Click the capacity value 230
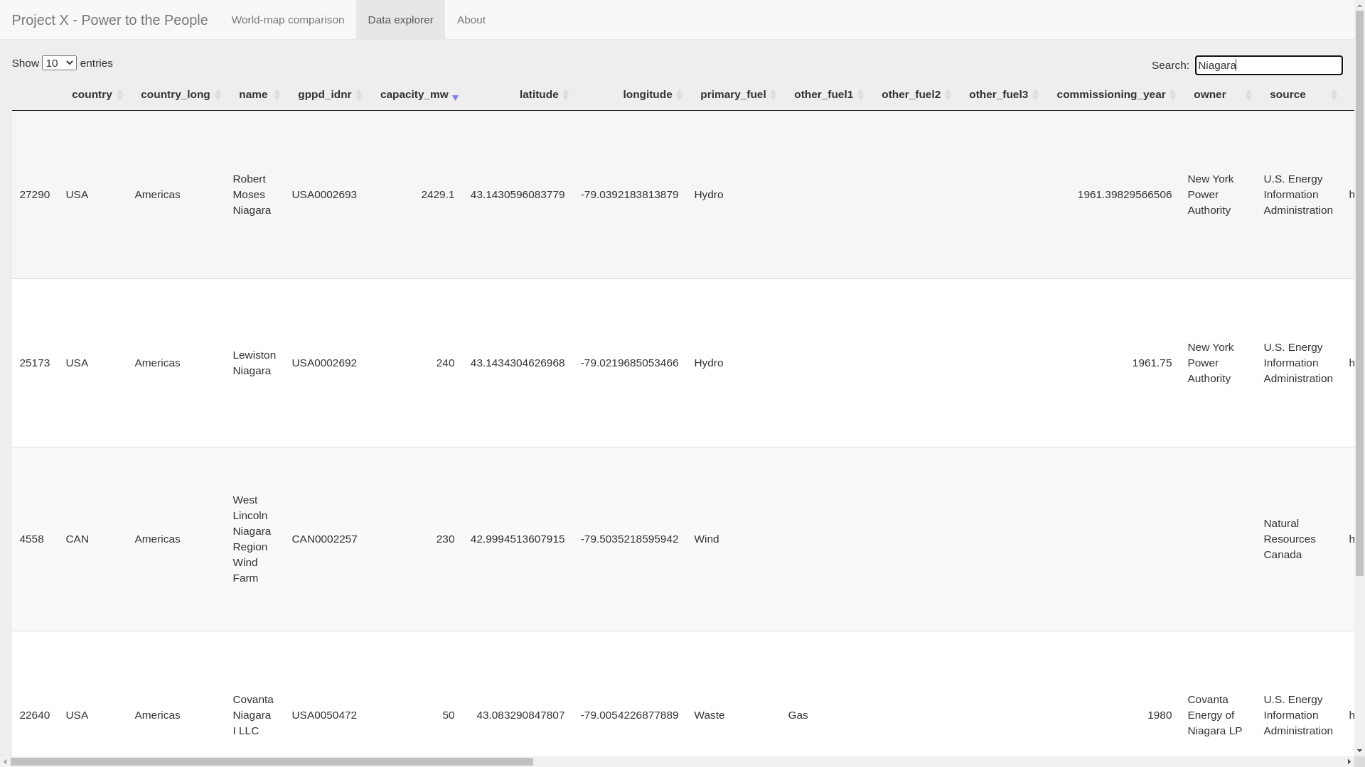The width and height of the screenshot is (1365, 767). pos(445,539)
